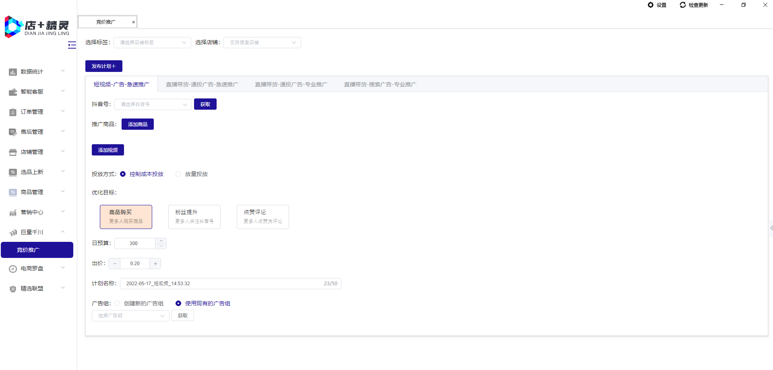Click the 精选联盟 shield icon
The height and width of the screenshot is (370, 773).
[x=13, y=289]
